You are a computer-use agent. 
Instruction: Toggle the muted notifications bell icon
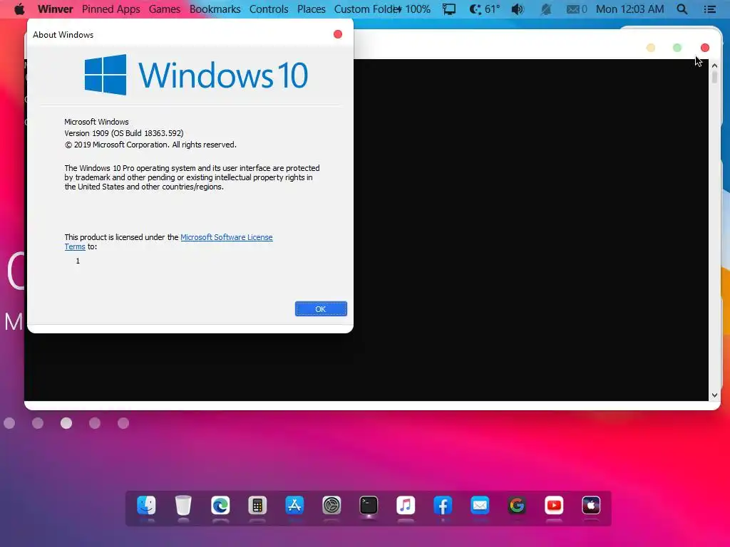click(545, 9)
